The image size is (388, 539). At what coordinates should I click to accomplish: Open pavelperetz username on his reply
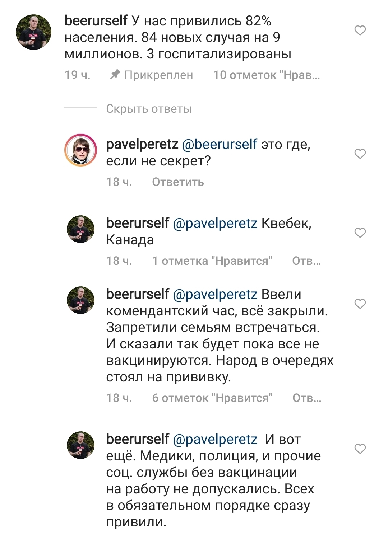coord(142,144)
